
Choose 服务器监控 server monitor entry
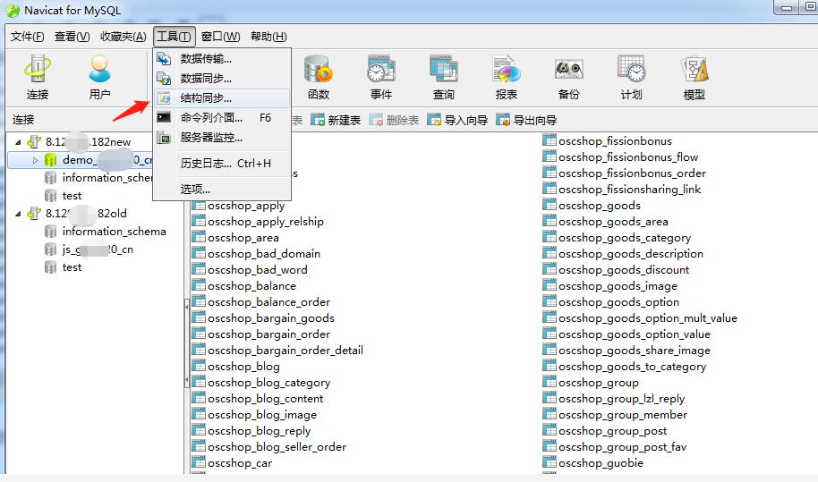point(222,138)
